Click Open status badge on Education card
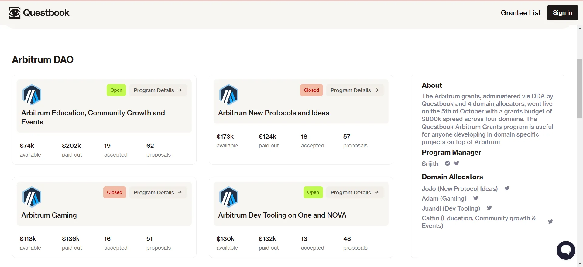Screen dimensions: 583x267 (116, 90)
